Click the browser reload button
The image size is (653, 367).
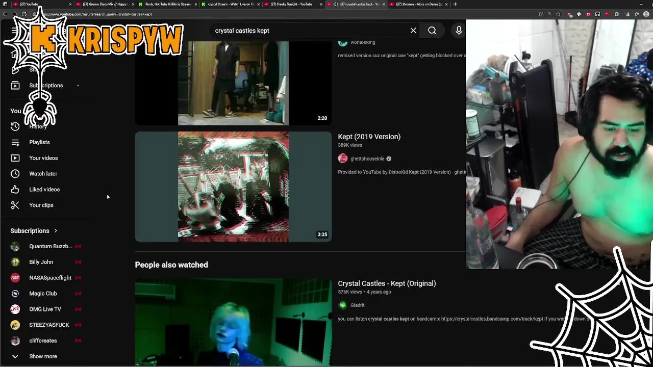(x=24, y=14)
